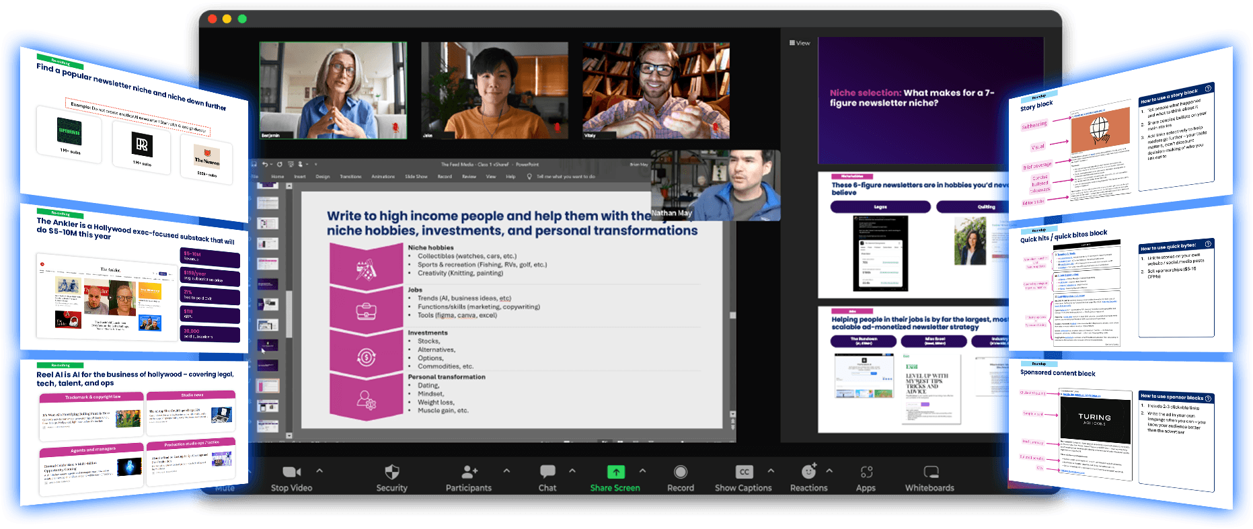Expand the Share Screen options caret
The height and width of the screenshot is (529, 1253).
point(642,471)
